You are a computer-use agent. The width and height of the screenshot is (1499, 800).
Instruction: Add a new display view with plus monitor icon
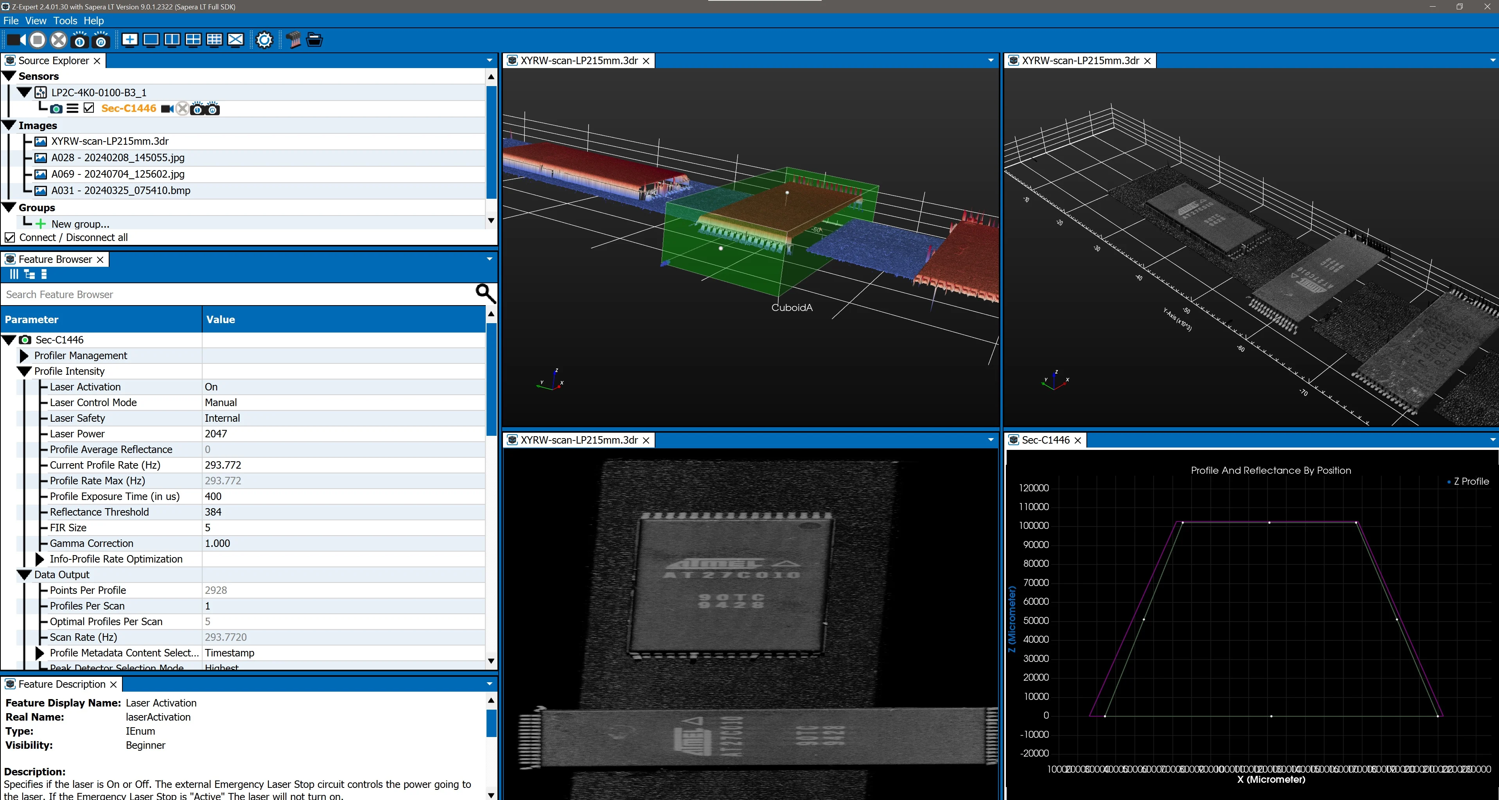(x=130, y=40)
